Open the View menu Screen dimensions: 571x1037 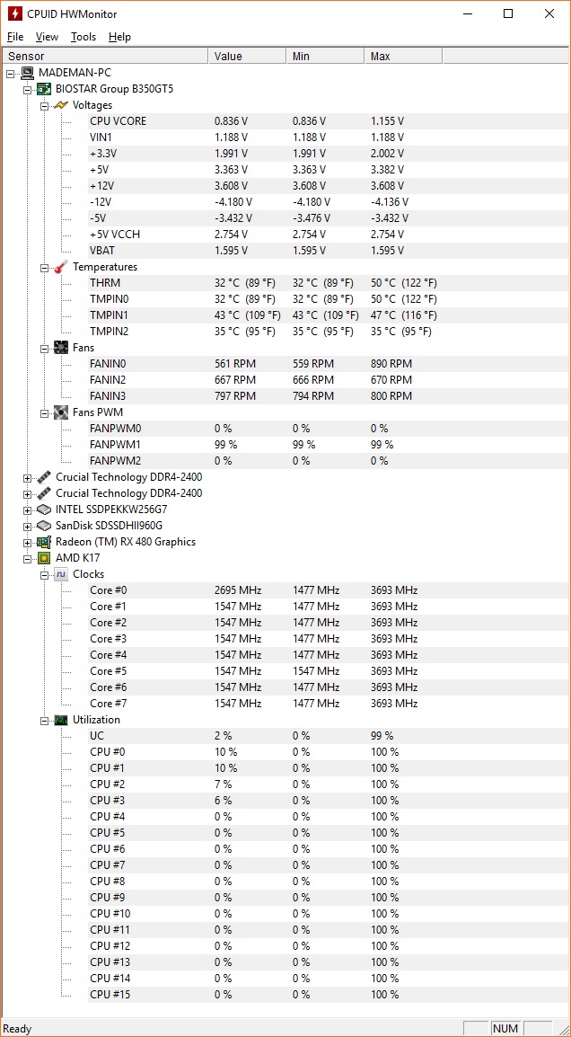(47, 37)
